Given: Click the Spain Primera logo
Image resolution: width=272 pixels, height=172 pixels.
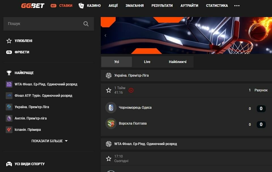Looking at the screenshot, I should click(9, 130).
